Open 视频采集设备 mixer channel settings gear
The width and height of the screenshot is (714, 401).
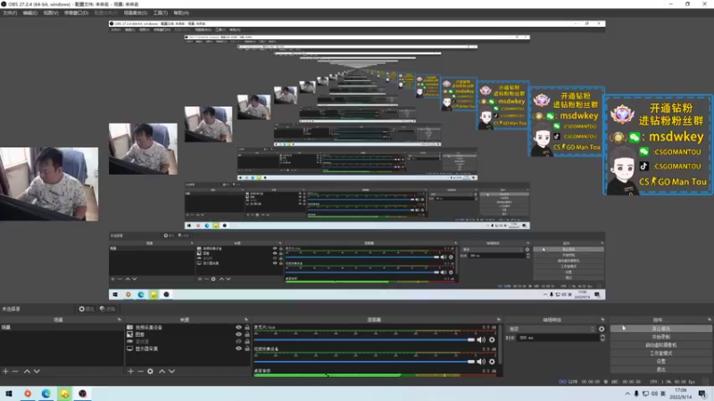(492, 362)
